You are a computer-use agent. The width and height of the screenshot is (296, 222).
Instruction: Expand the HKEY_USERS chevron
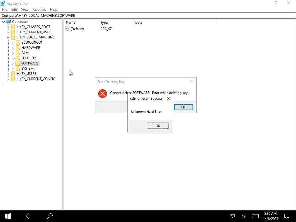(8, 74)
